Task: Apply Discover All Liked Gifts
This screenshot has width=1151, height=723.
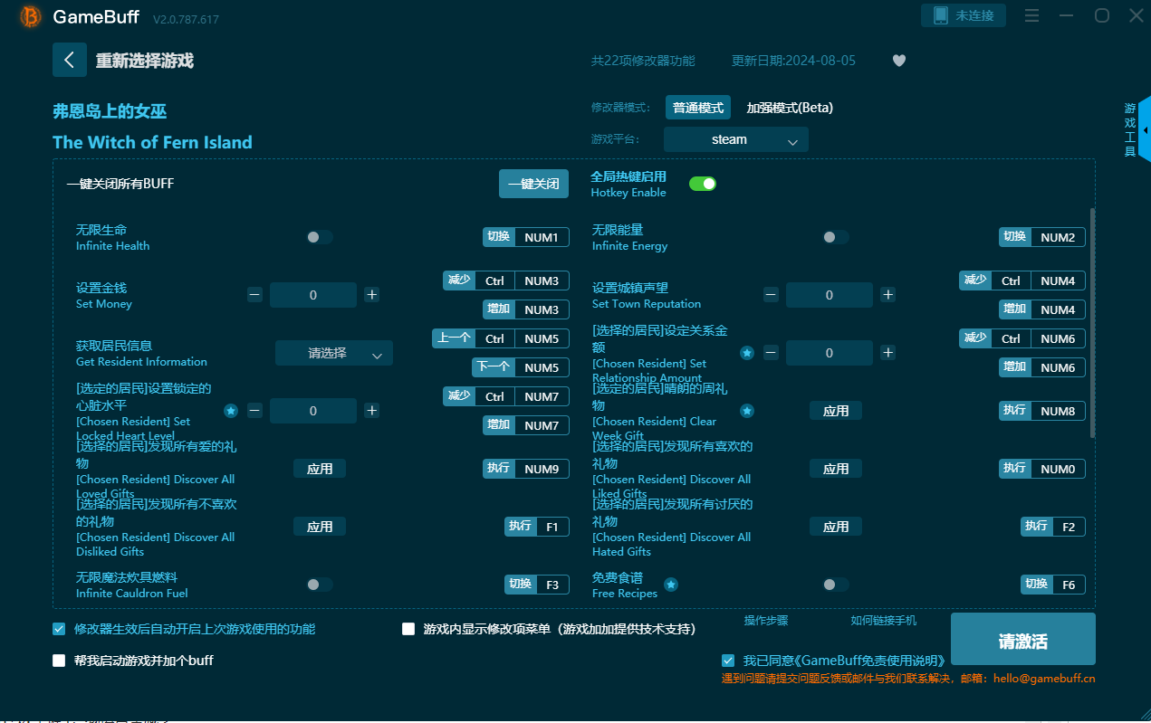Action: click(x=836, y=469)
